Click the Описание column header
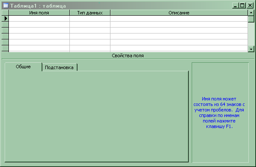The image size is (256, 167). [179, 13]
